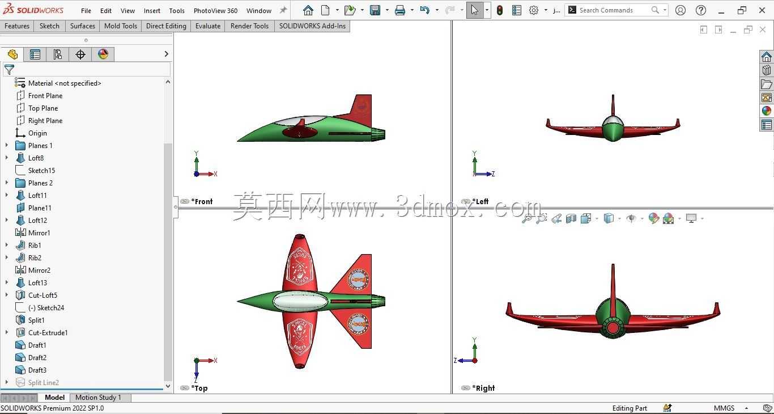Expand the Loft8 feature
774x414 pixels.
(x=7, y=158)
